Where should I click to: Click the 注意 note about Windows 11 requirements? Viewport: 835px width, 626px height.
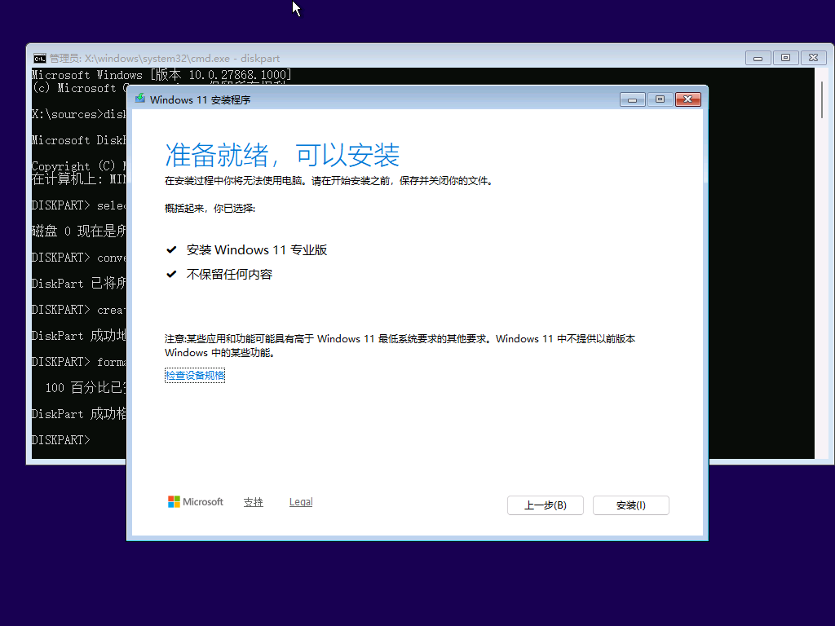[x=400, y=346]
